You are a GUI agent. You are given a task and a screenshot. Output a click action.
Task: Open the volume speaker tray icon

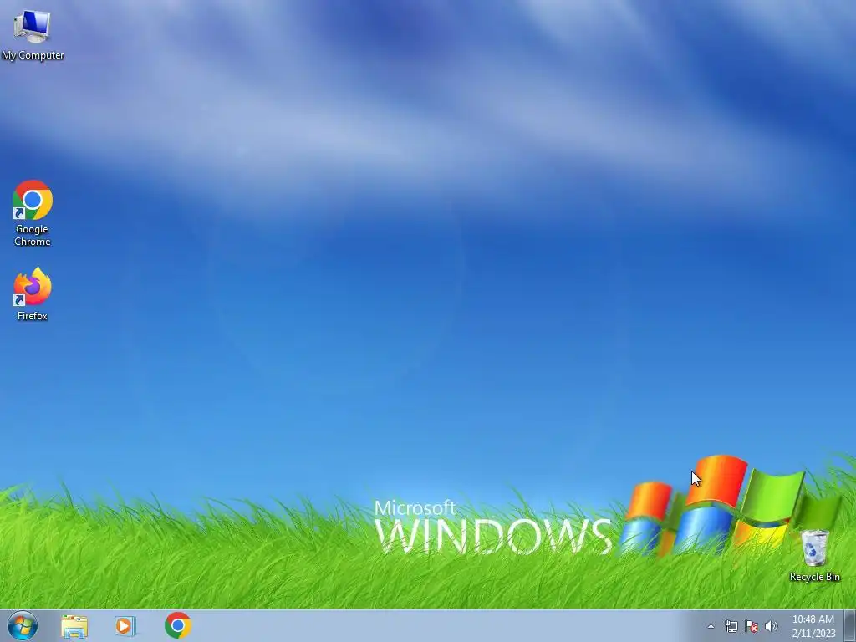coord(772,626)
